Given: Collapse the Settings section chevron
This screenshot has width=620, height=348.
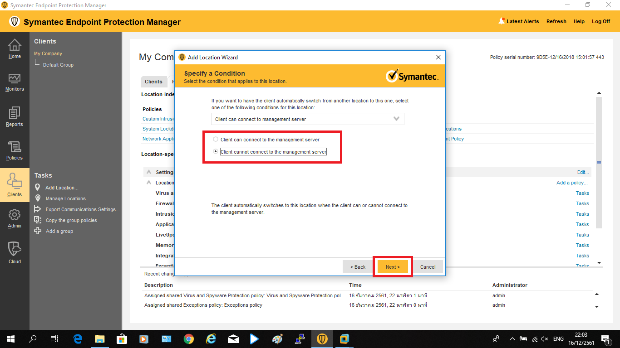Looking at the screenshot, I should [148, 172].
